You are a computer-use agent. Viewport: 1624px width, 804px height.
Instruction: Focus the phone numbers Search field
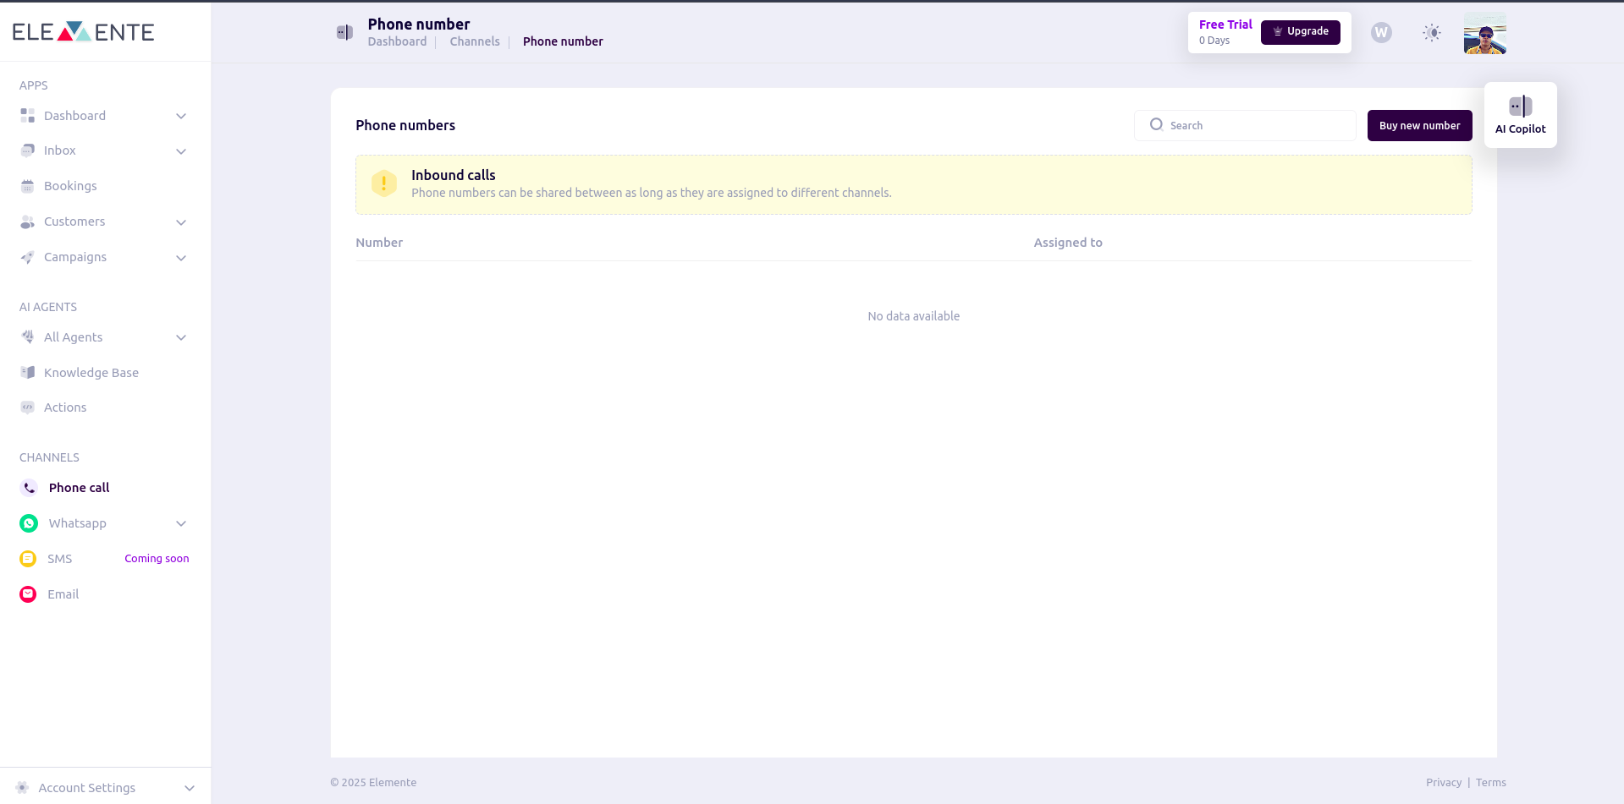[1245, 125]
